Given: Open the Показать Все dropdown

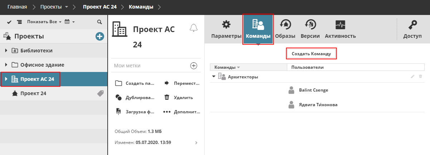Looking at the screenshot, I should [x=44, y=22].
